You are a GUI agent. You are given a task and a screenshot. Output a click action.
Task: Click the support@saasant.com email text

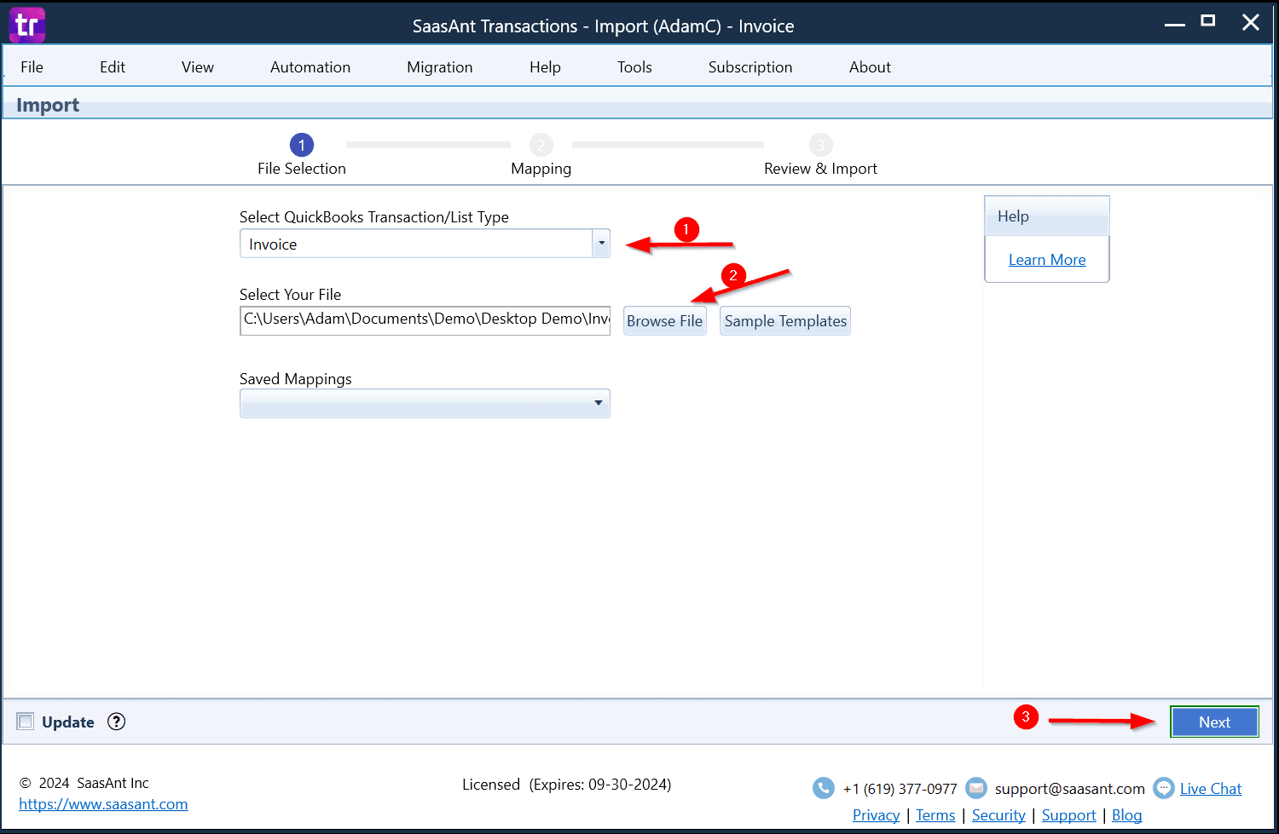pos(1069,789)
